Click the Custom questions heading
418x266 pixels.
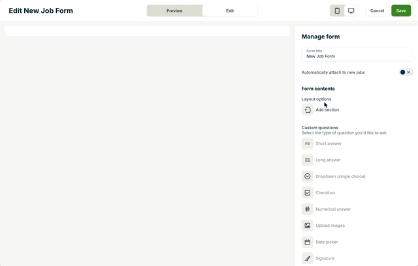coord(319,128)
